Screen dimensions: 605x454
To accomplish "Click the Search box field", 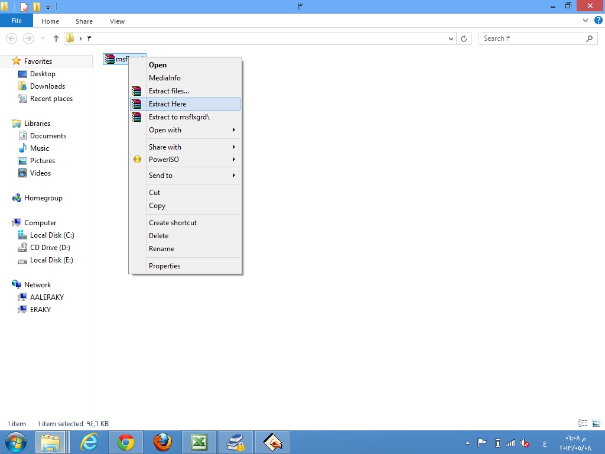I will 538,38.
